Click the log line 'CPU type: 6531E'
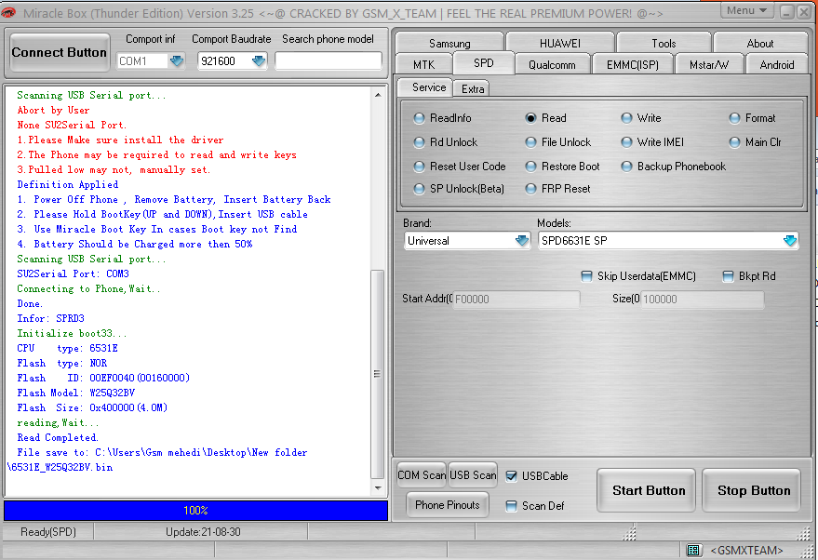 click(67, 348)
